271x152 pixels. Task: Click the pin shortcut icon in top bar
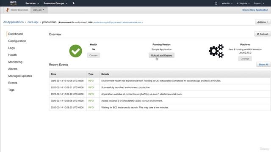pyautogui.click(x=73, y=3)
